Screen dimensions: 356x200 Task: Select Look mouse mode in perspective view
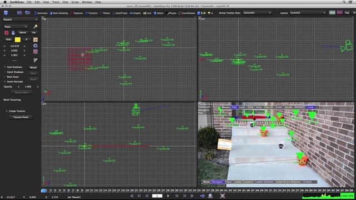pos(242,107)
